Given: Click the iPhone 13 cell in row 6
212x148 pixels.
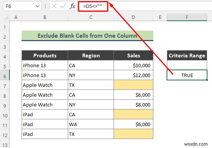Looking at the screenshot, I should 45,75.
